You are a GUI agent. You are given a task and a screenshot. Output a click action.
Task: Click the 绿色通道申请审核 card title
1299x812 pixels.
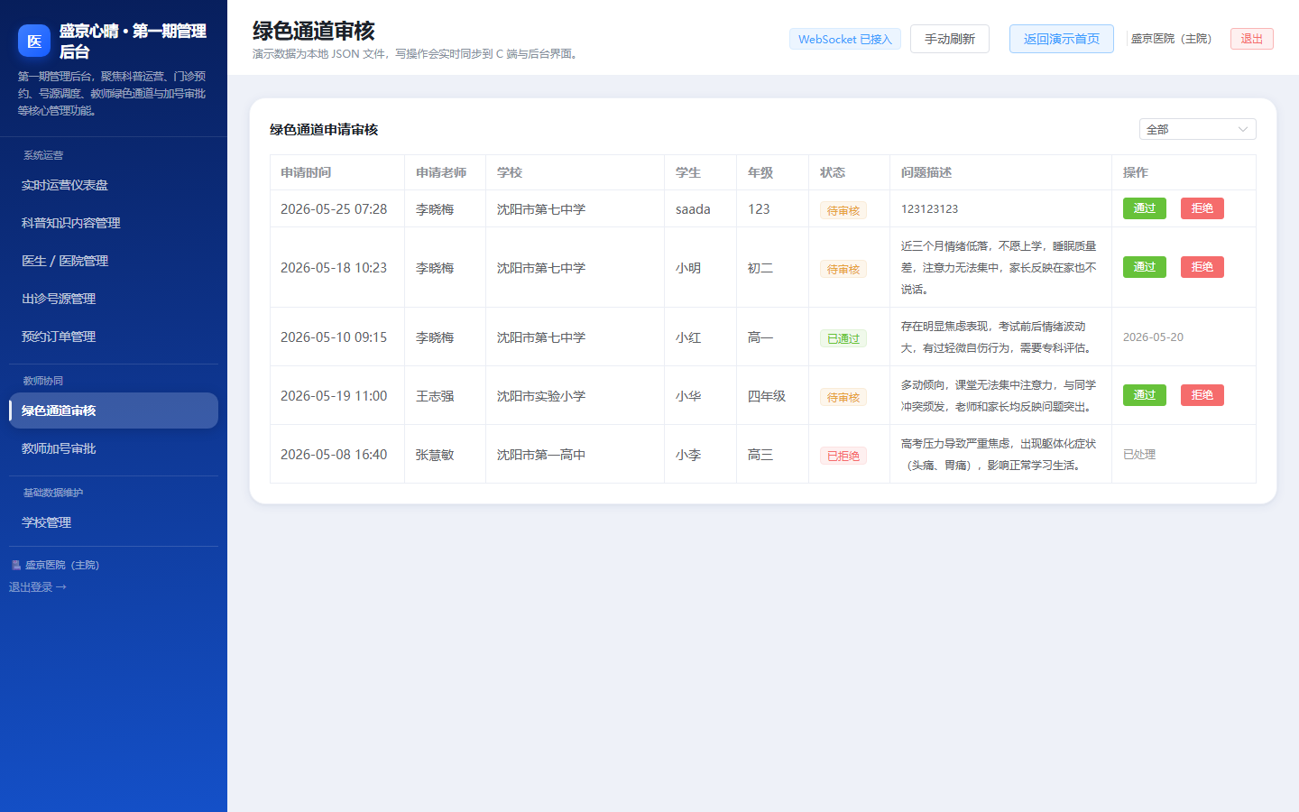pyautogui.click(x=324, y=130)
